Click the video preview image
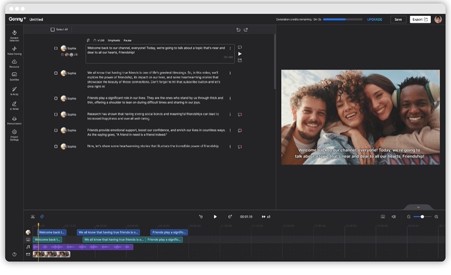451x275 pixels. (x=361, y=117)
